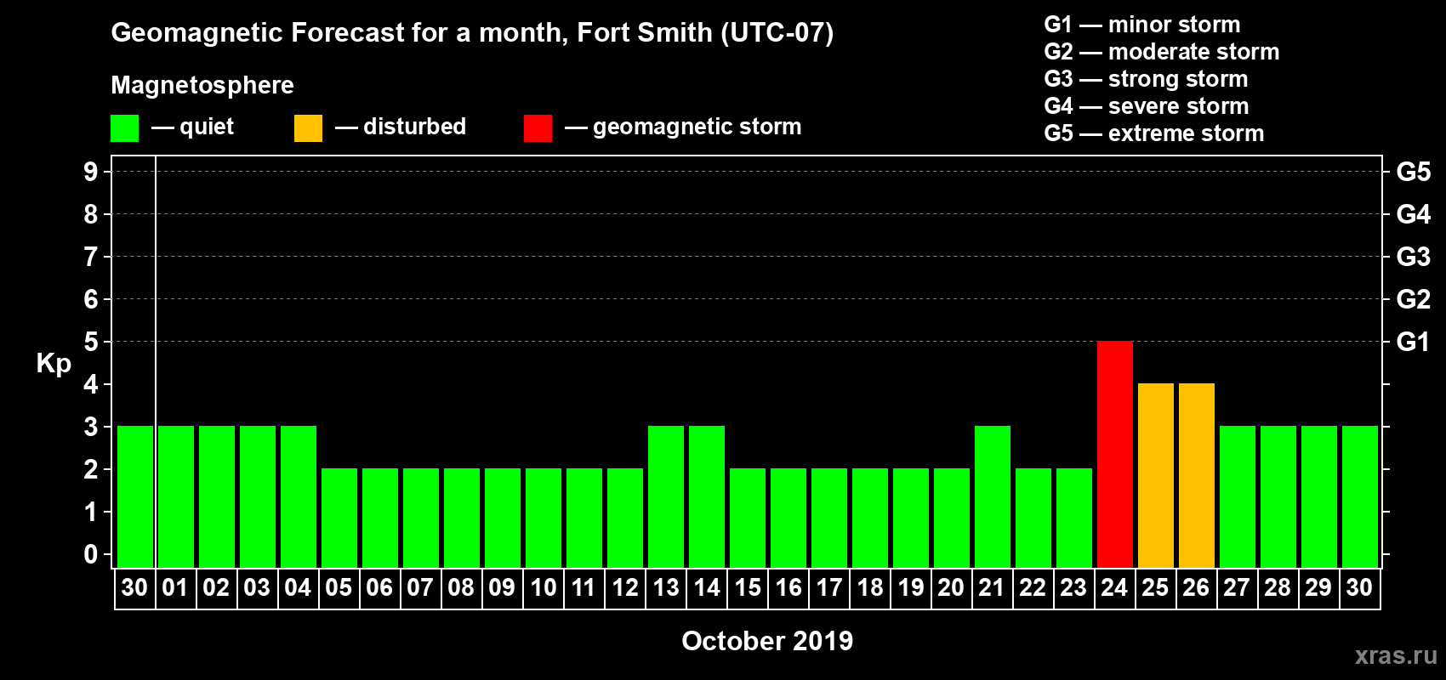Image resolution: width=1446 pixels, height=680 pixels.
Task: Click the 'October 2019' axis label
Action: (767, 641)
